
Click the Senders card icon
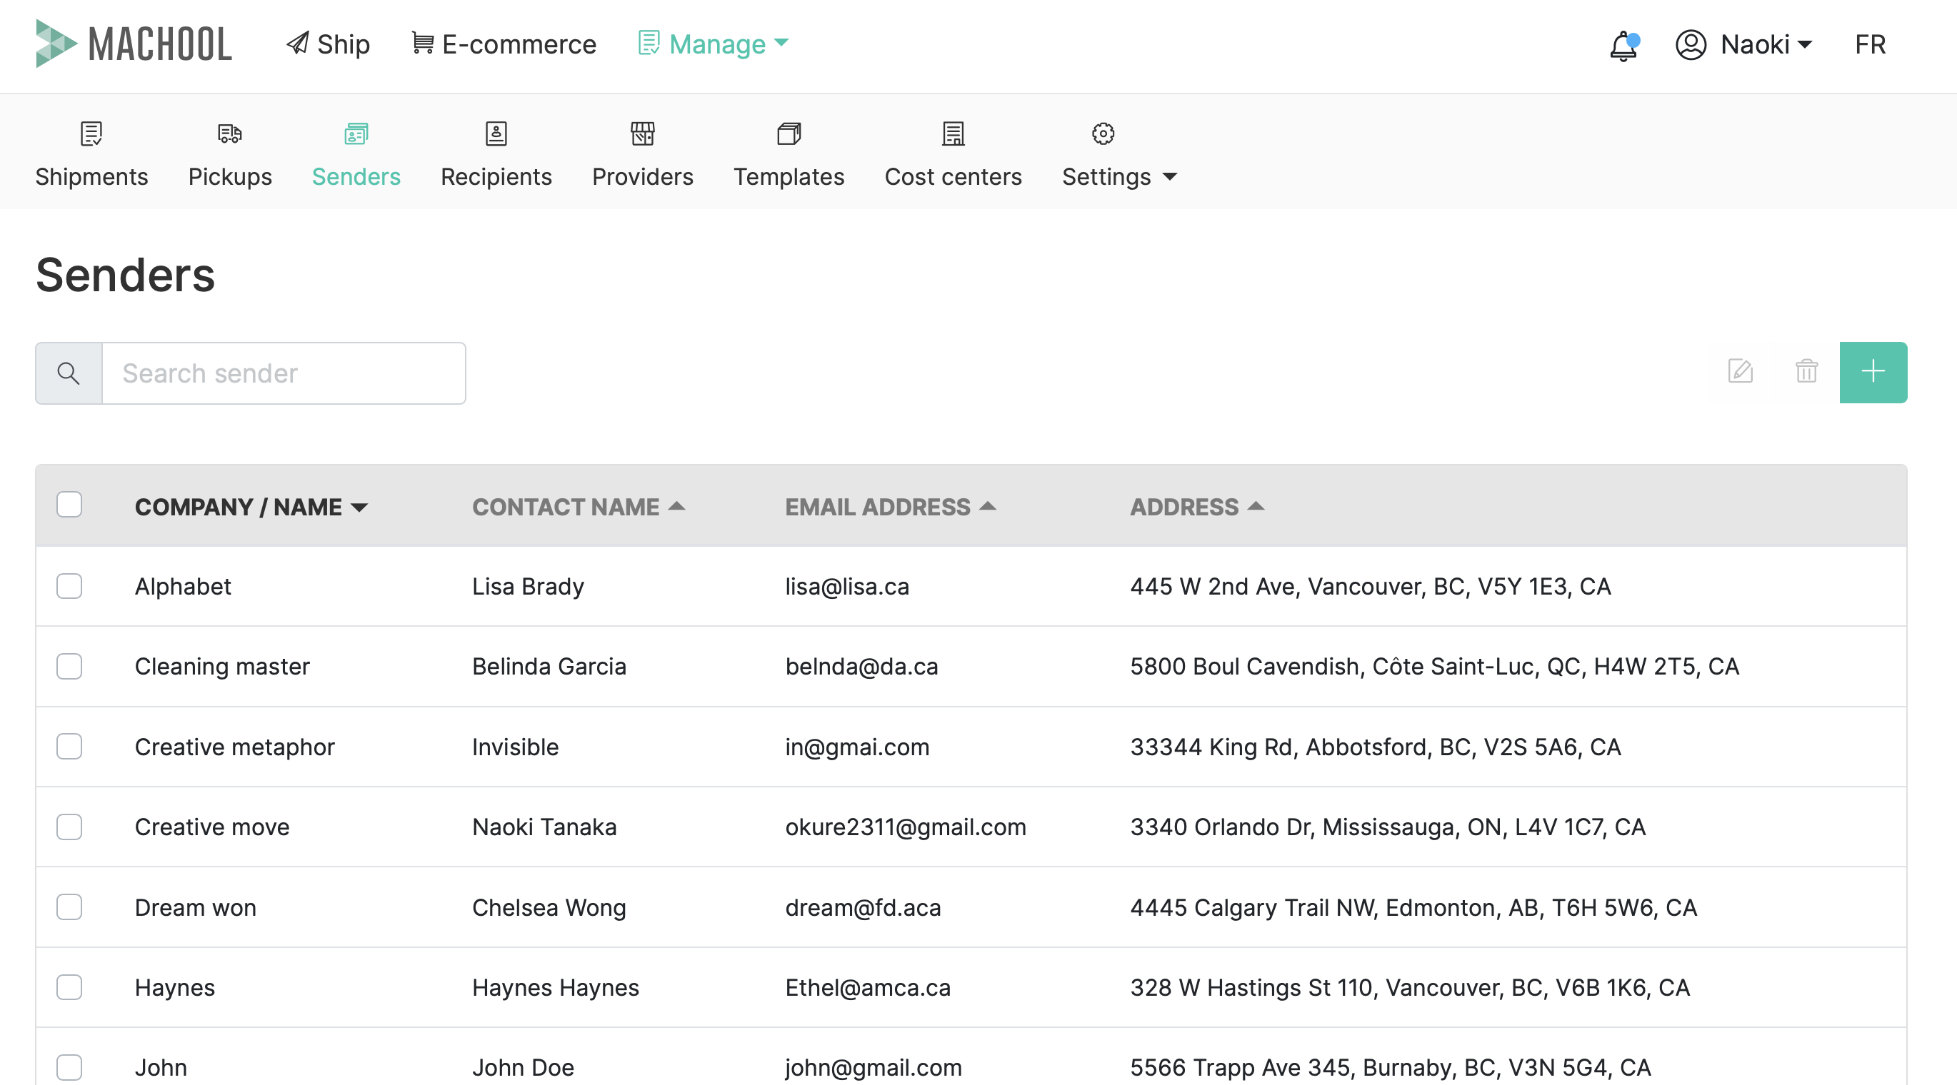click(356, 133)
